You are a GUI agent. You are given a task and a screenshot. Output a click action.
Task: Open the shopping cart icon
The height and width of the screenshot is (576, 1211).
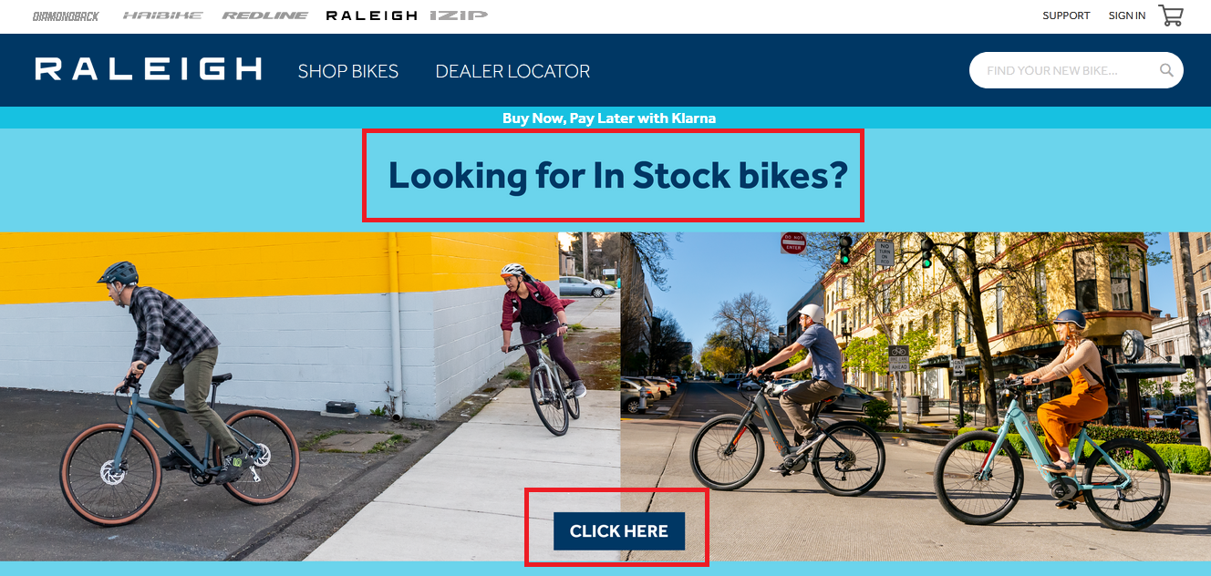point(1171,15)
